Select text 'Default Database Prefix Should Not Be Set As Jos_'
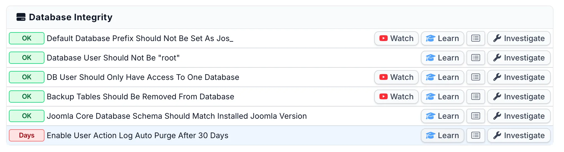 pos(140,38)
